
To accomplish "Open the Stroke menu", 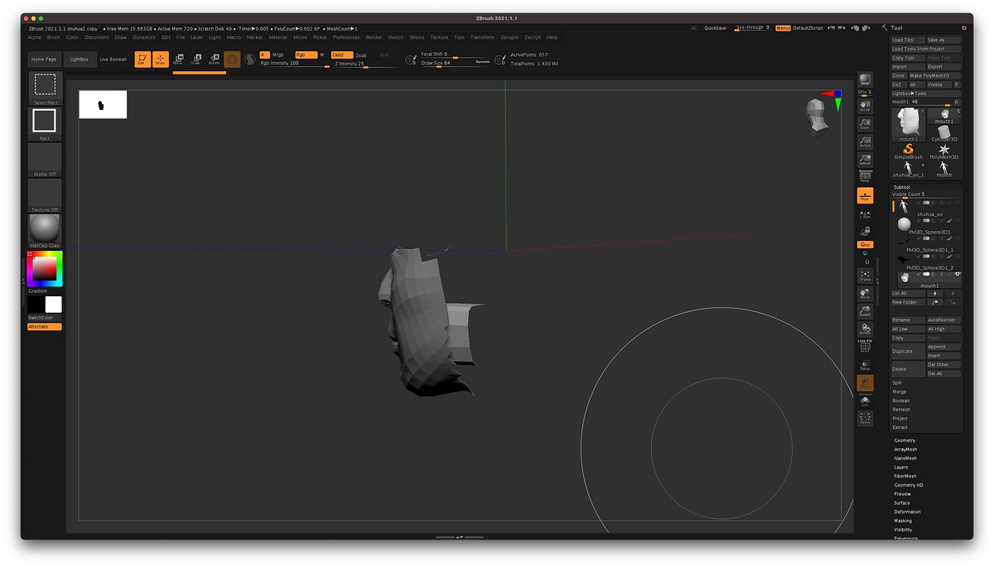I will (417, 37).
